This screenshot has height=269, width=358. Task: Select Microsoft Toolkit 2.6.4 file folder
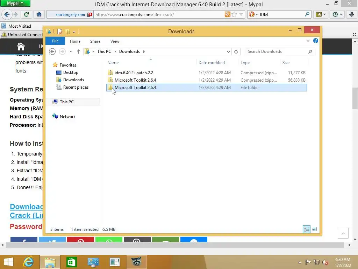pyautogui.click(x=206, y=87)
